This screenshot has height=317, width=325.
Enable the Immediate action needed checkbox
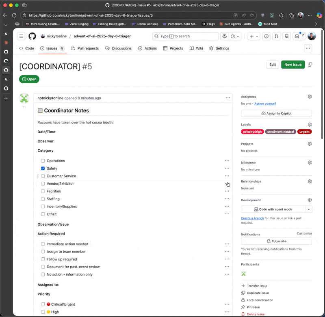43,244
